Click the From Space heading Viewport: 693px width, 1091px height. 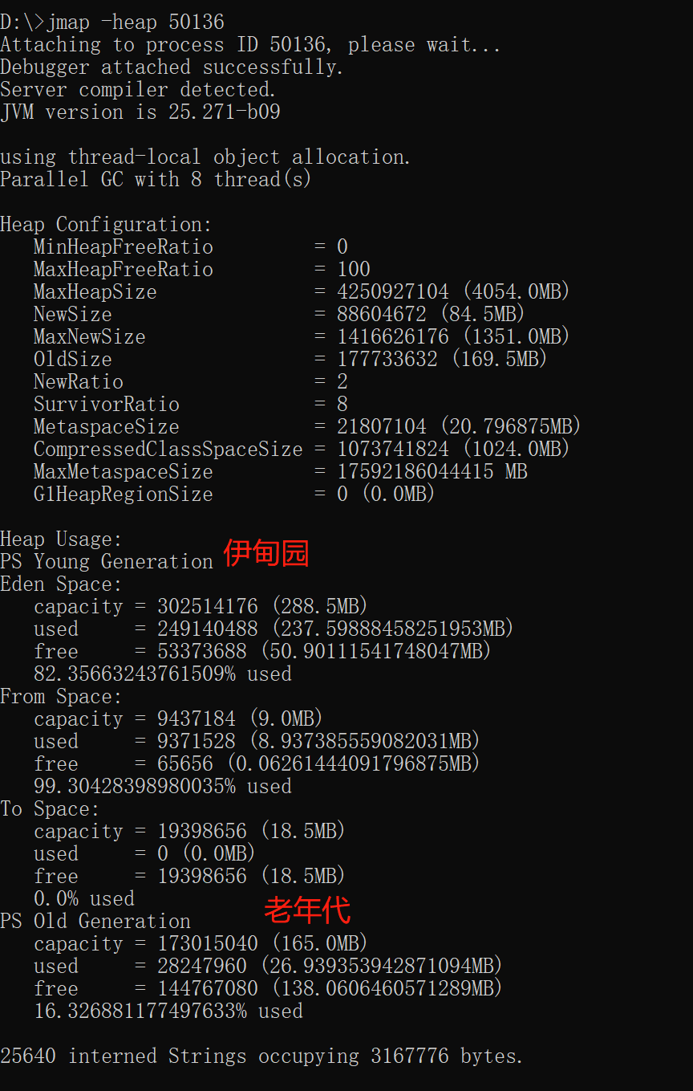click(x=61, y=696)
